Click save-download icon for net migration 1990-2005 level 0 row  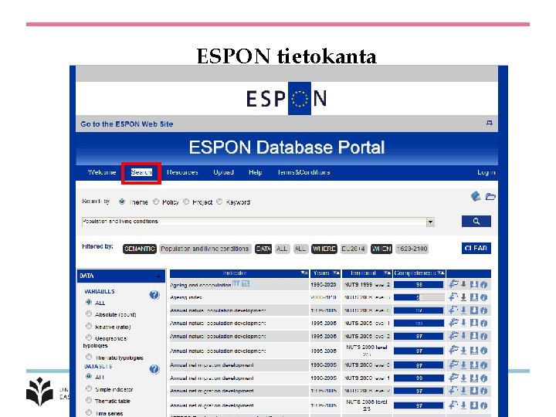pos(474,365)
